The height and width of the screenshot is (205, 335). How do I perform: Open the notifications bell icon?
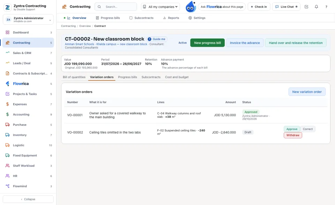tap(316, 7)
